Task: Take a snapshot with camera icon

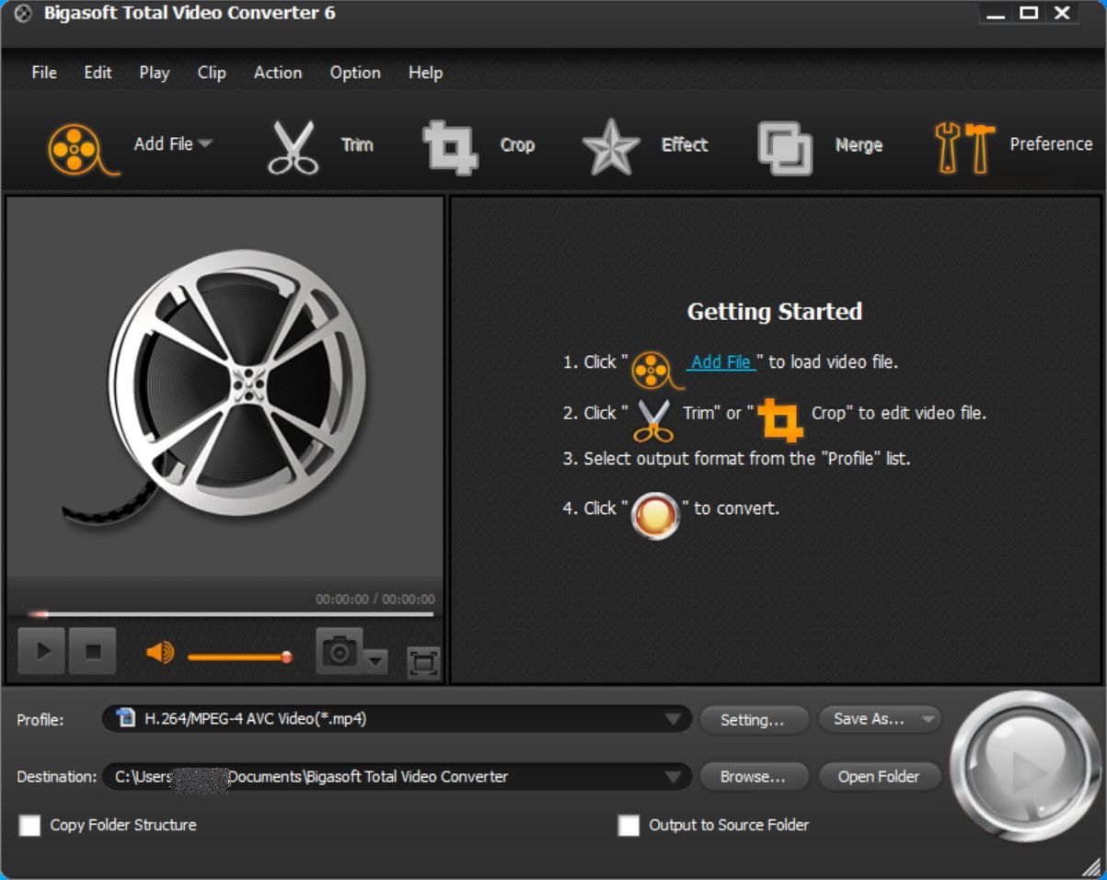Action: [x=339, y=652]
